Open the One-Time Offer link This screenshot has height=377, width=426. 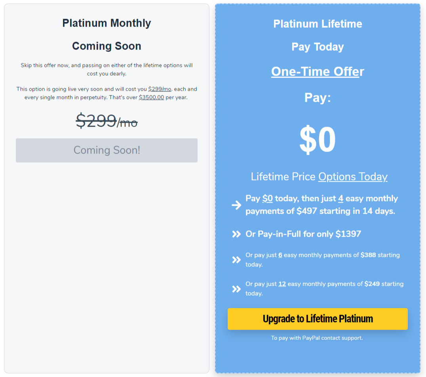pyautogui.click(x=318, y=72)
